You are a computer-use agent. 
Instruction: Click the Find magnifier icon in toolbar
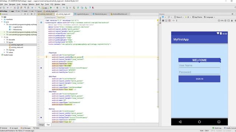tap(25, 8)
